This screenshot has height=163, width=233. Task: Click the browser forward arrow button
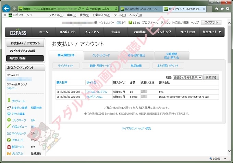click(x=14, y=9)
